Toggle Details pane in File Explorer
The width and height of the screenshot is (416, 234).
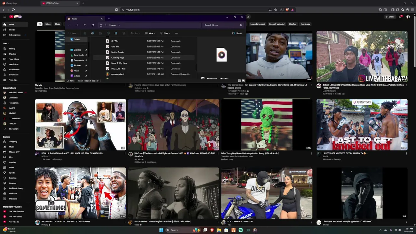pyautogui.click(x=237, y=33)
